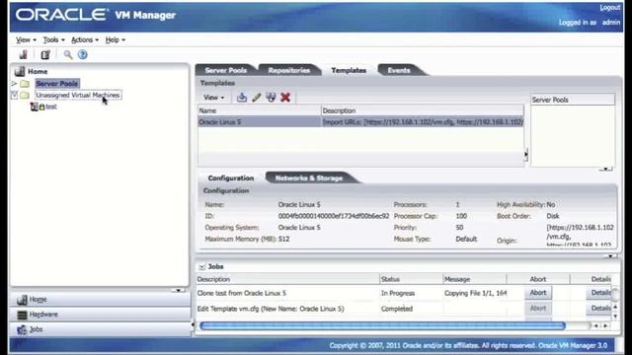Select the Server Pools tree item
Screen dimensions: 632x355
point(57,83)
